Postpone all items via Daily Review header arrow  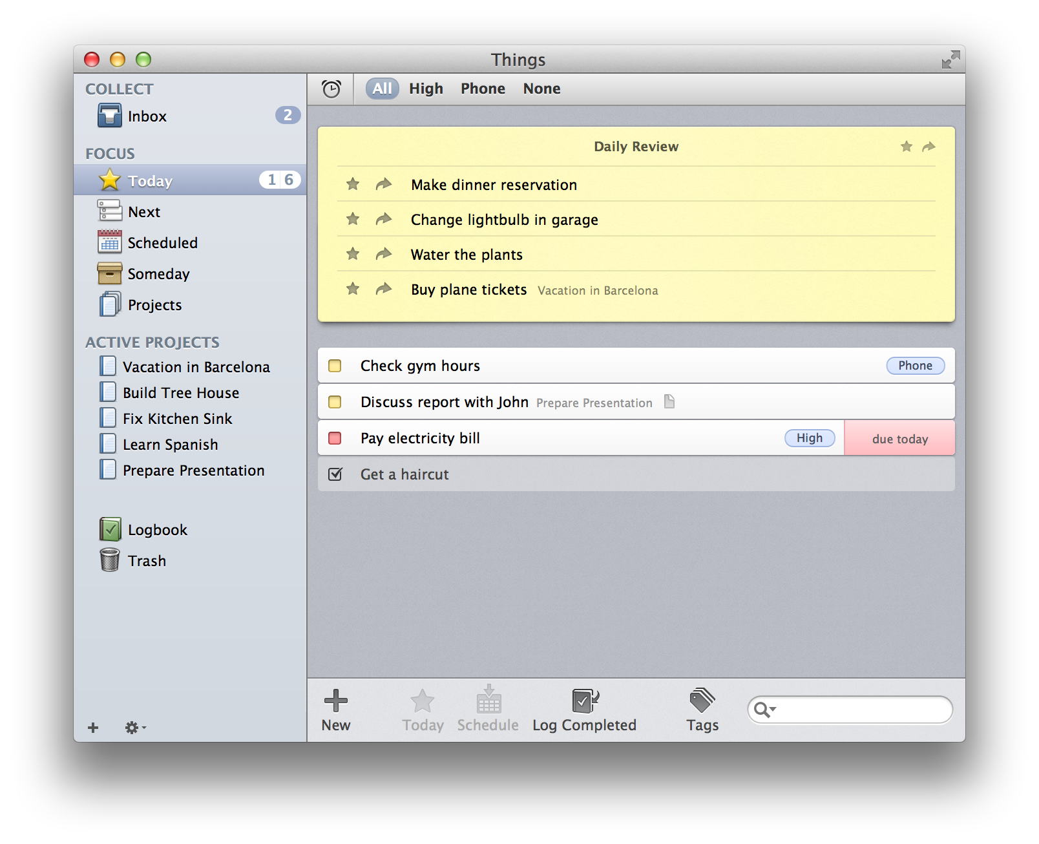click(x=929, y=147)
